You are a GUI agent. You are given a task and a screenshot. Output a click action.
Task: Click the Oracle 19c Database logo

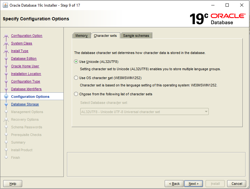click(x=217, y=19)
